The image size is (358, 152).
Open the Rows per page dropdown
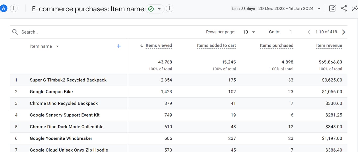coord(249,32)
